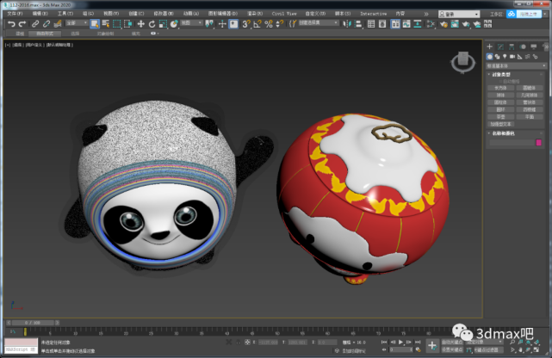Select the Cameras category icon in Create panel
This screenshot has width=552, height=358.
[512, 57]
